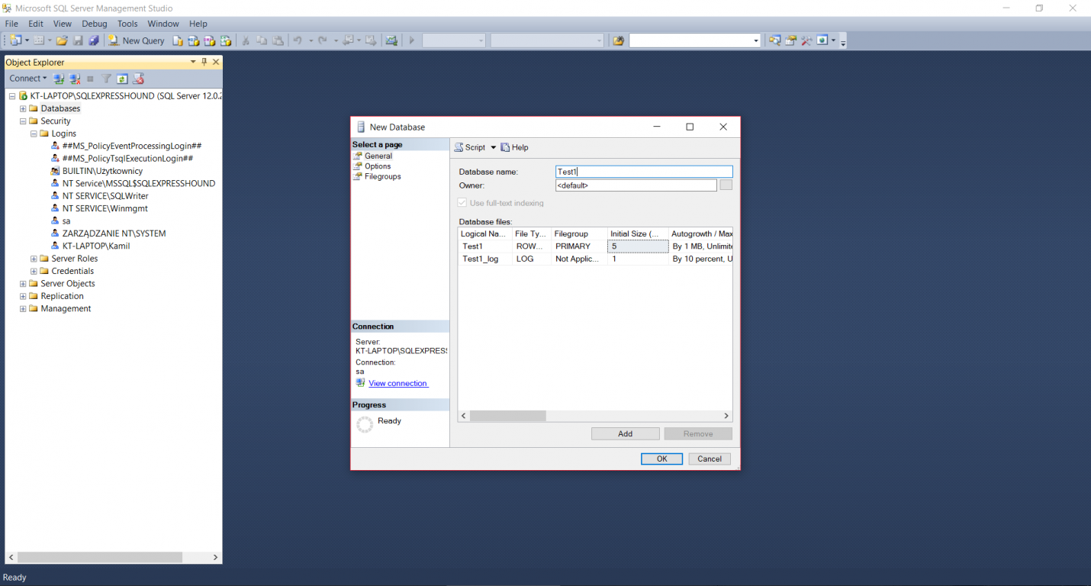
Task: Select the Options page
Action: (378, 166)
